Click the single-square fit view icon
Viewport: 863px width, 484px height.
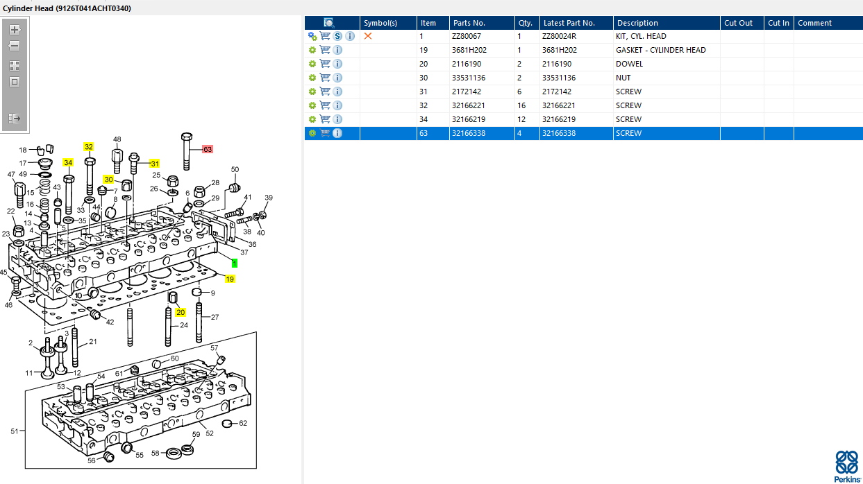pyautogui.click(x=15, y=82)
